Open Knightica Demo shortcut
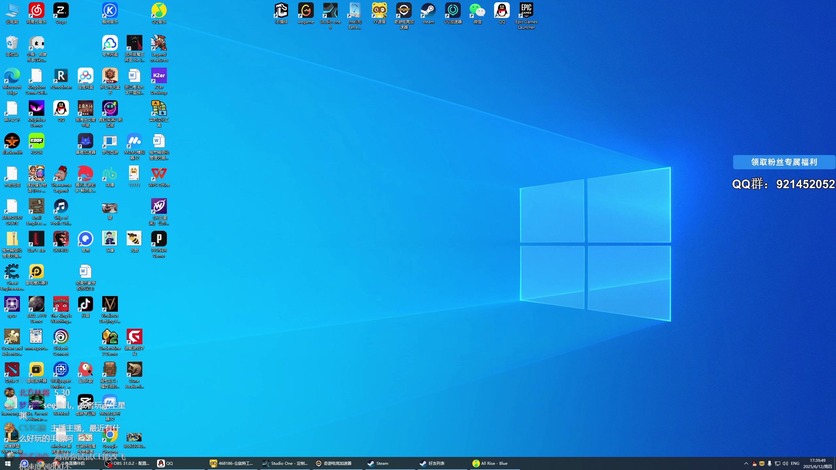The image size is (836, 470). 36,114
